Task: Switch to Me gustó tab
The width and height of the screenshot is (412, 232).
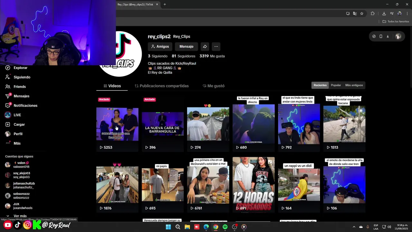Action: point(213,86)
